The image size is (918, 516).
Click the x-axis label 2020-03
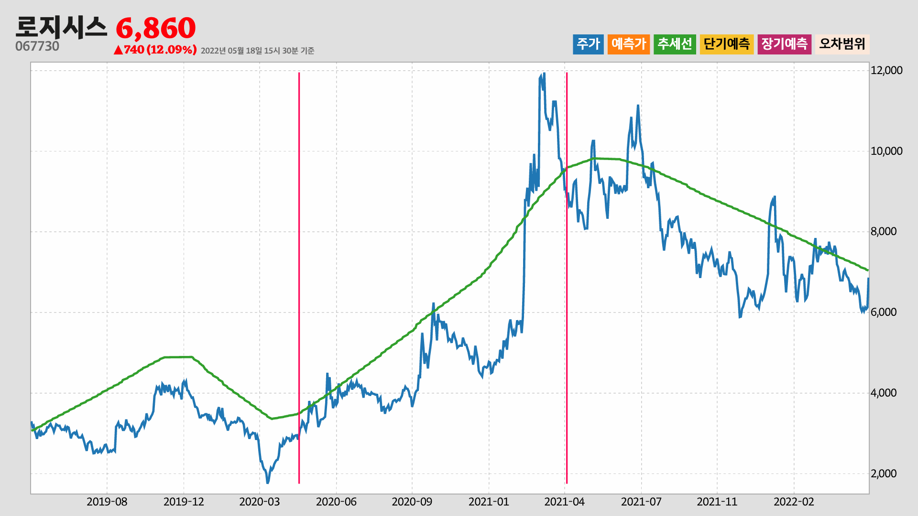260,502
